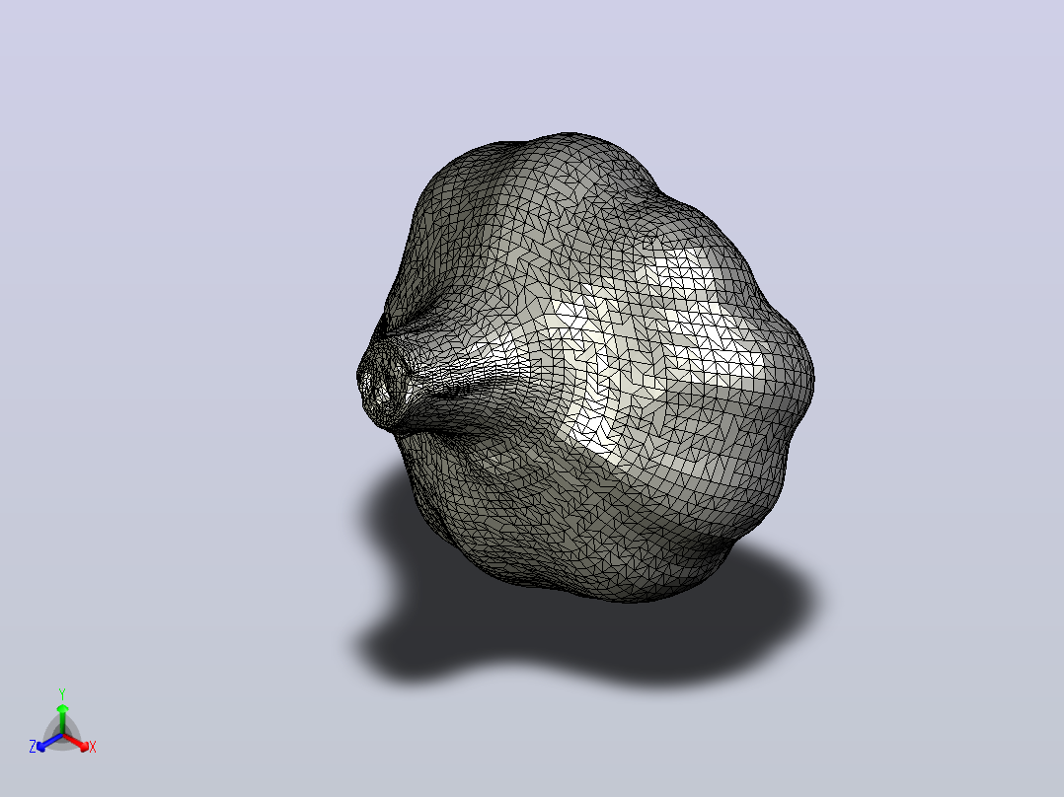Click the red X axis arrow

tap(77, 743)
